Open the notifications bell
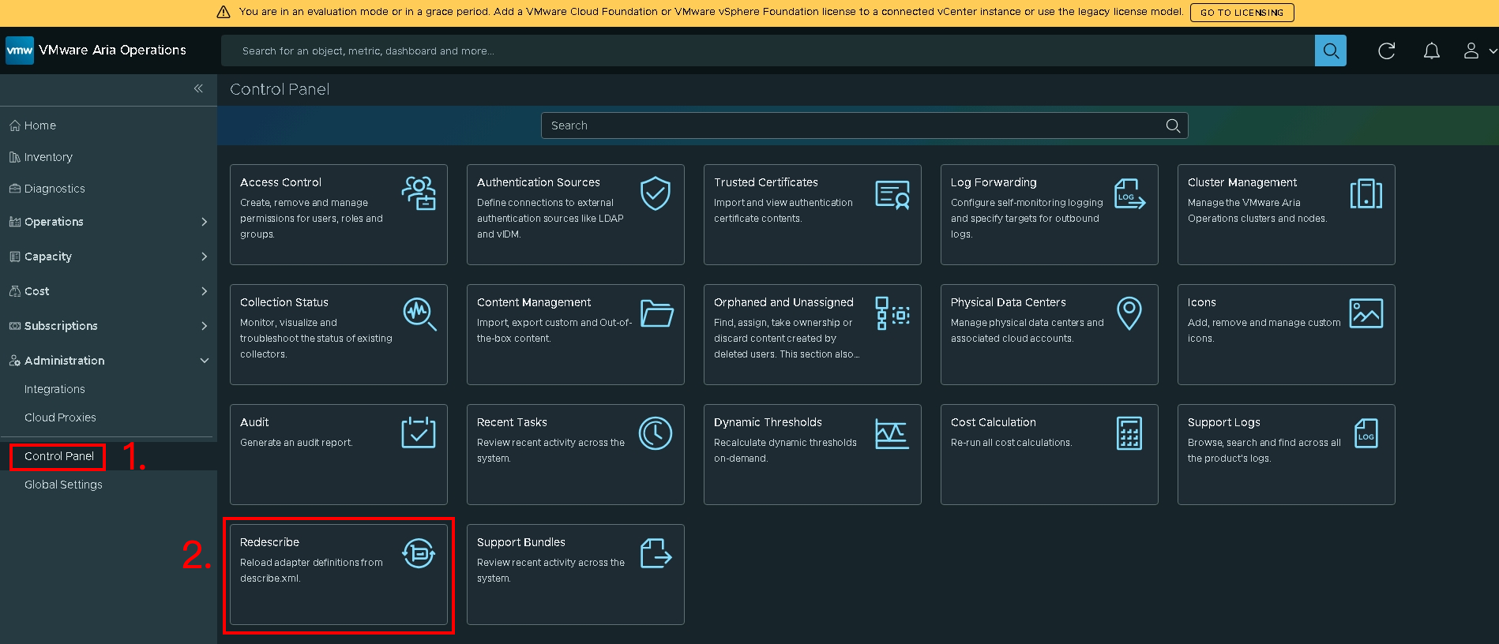Image resolution: width=1499 pixels, height=644 pixels. click(x=1432, y=51)
